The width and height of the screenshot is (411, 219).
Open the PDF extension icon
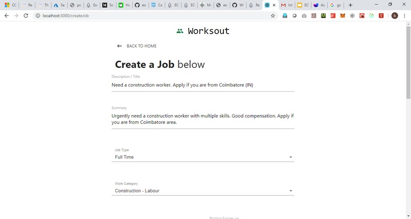(314, 16)
